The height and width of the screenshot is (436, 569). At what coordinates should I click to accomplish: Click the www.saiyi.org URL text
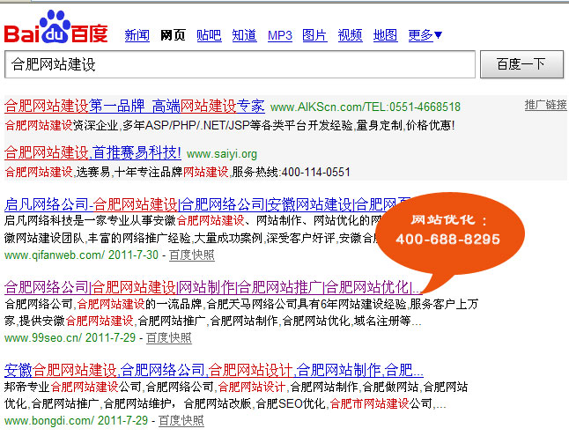222,154
